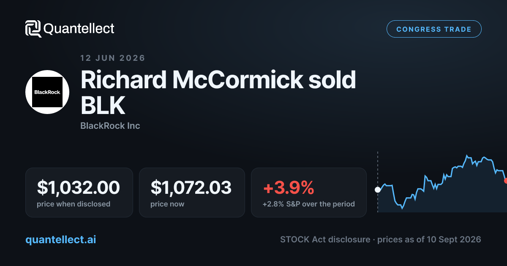Screen dimensions: 507x266
Task: Click the white start dot on chart
Action: pos(378,190)
